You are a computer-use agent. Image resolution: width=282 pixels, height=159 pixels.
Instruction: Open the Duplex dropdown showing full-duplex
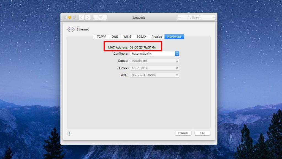154,68
